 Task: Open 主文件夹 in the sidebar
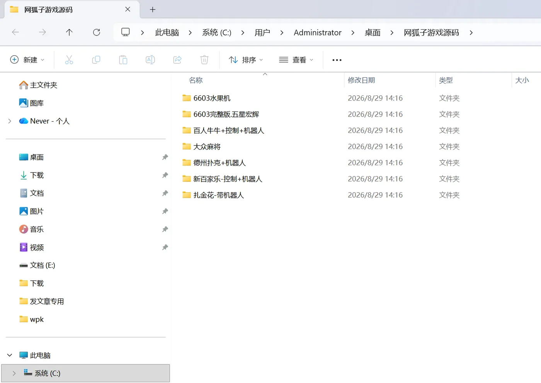pyautogui.click(x=38, y=85)
